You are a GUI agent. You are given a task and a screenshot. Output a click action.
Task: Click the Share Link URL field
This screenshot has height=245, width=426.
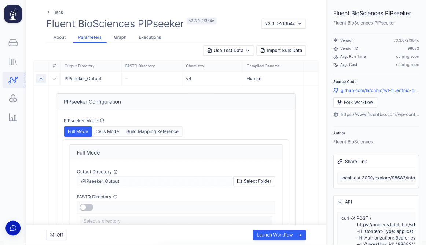(376, 178)
